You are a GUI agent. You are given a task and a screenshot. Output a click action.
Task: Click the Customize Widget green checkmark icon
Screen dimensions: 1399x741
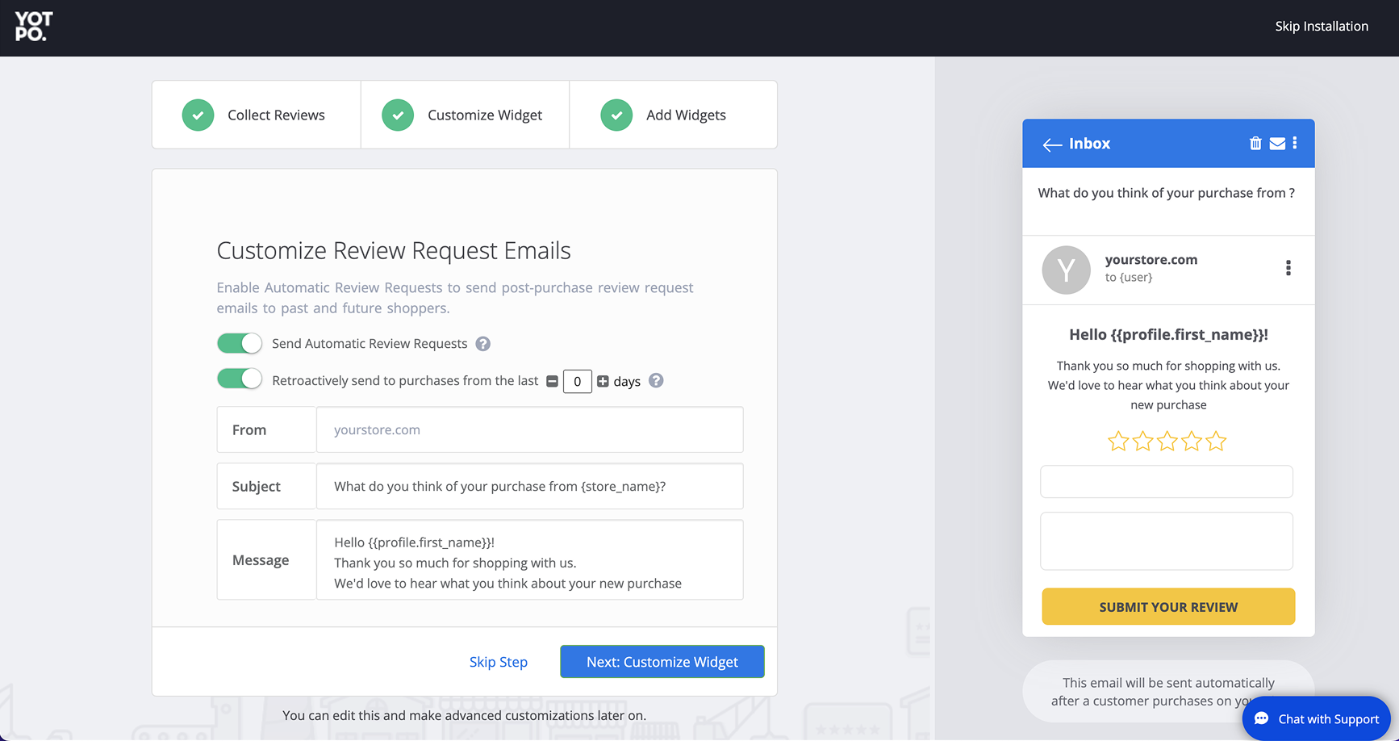(x=398, y=115)
